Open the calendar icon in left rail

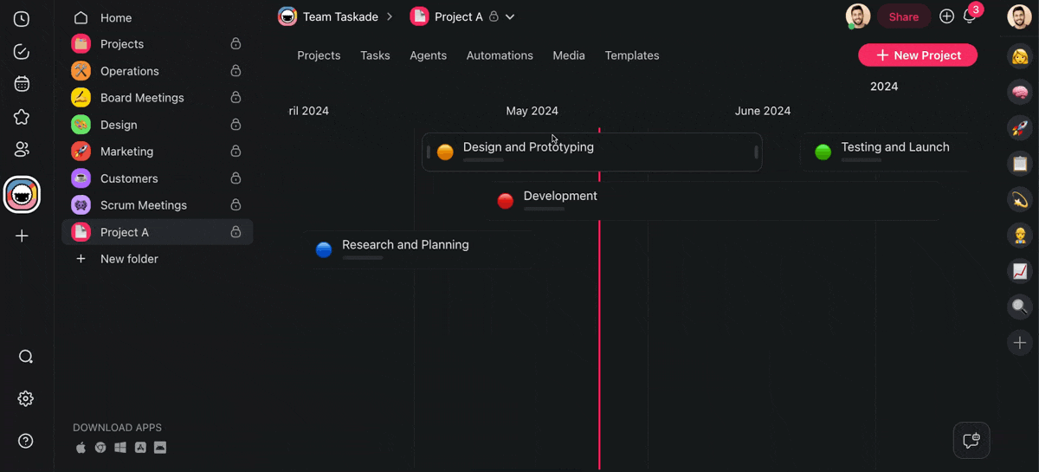22,84
